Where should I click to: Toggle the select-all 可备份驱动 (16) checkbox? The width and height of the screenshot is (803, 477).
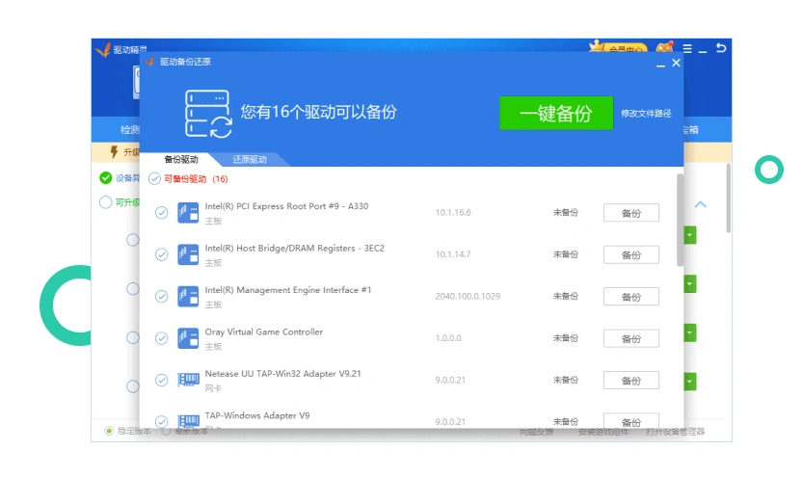click(x=154, y=178)
